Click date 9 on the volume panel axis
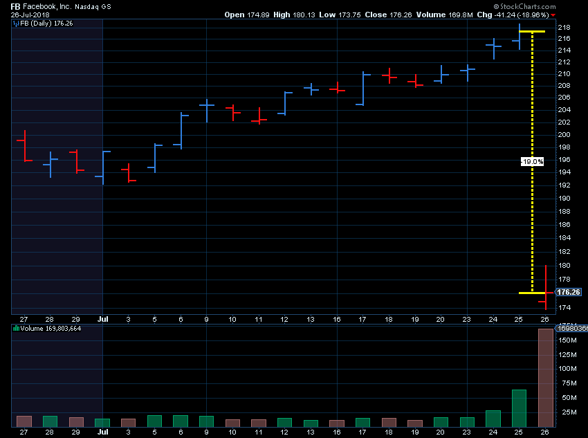 (x=207, y=432)
